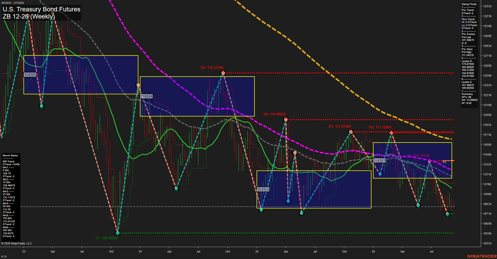Click the W ZB label at the bottom

coord(3,257)
